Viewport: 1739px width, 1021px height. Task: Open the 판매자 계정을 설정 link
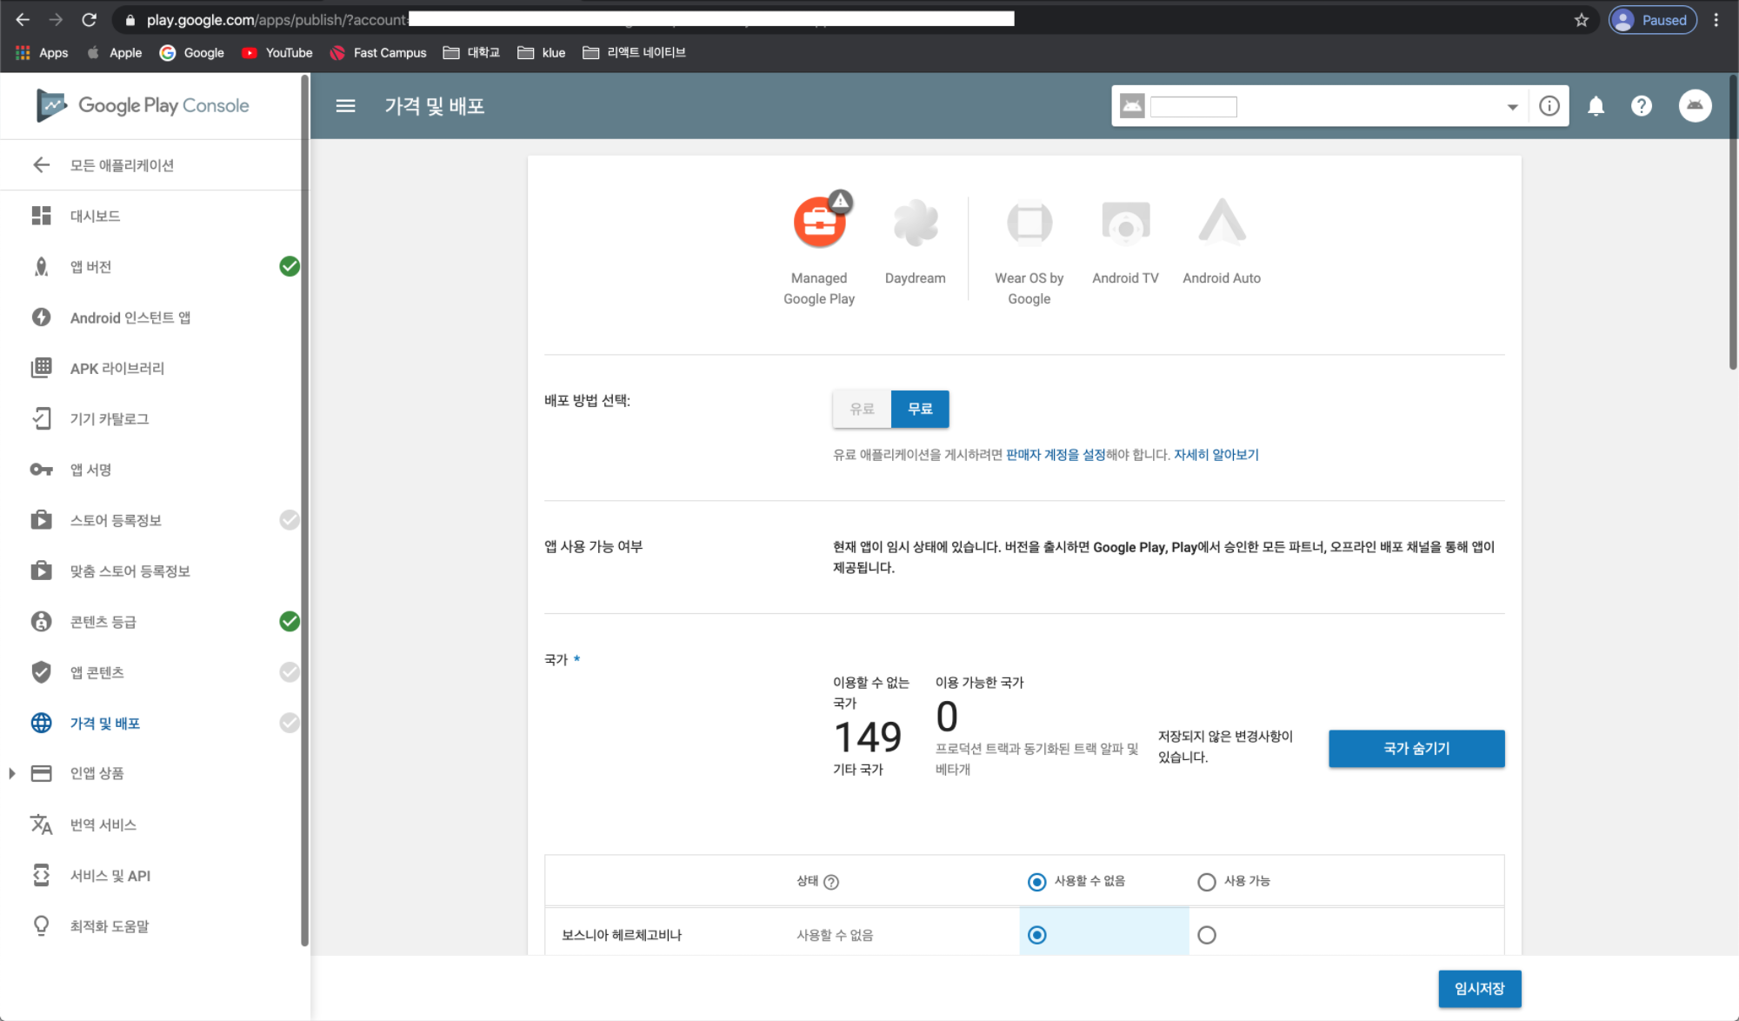point(1055,455)
